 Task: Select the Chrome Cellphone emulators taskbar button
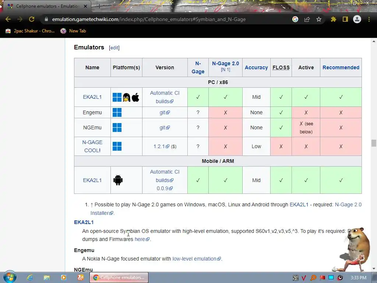(119, 277)
